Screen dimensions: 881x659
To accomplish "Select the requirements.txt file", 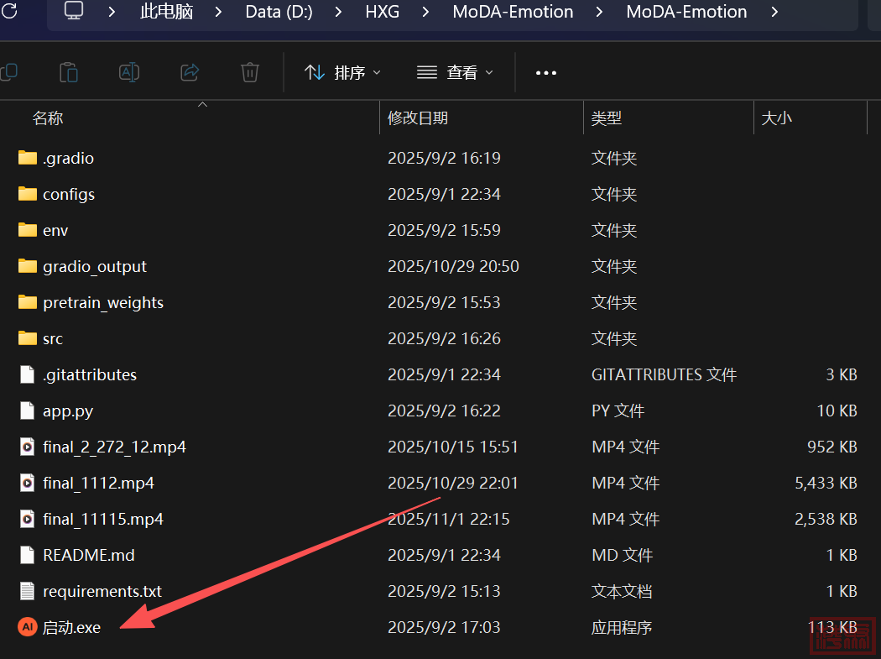I will click(102, 591).
